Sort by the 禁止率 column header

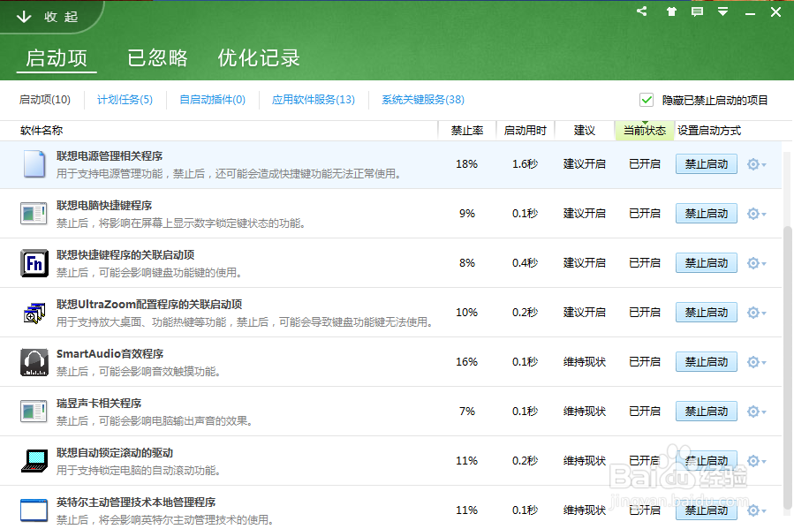[x=467, y=131]
